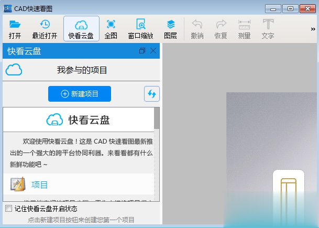The height and width of the screenshot is (228, 319).
Task: Refresh project list with sync arrows button
Action: click(x=152, y=94)
